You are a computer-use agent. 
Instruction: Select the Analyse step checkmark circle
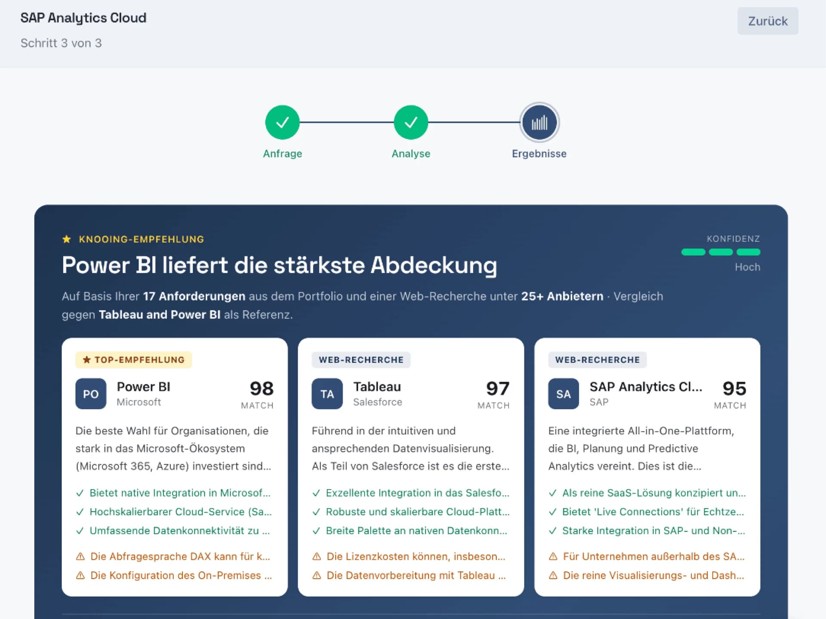pyautogui.click(x=411, y=123)
